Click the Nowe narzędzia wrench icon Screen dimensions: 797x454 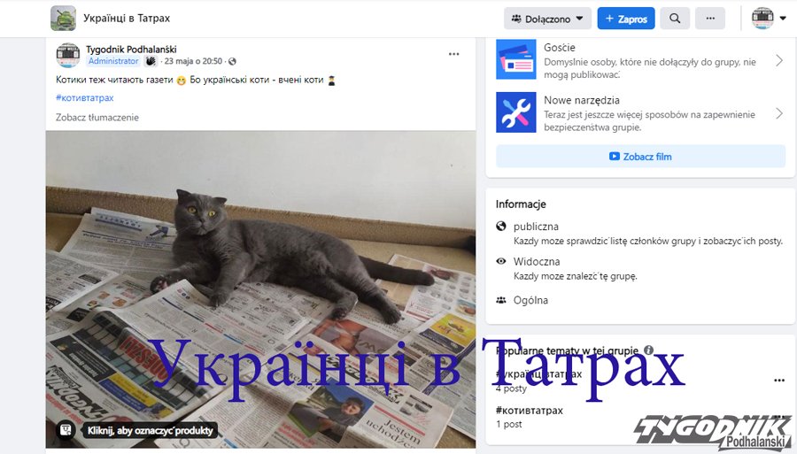pos(516,112)
